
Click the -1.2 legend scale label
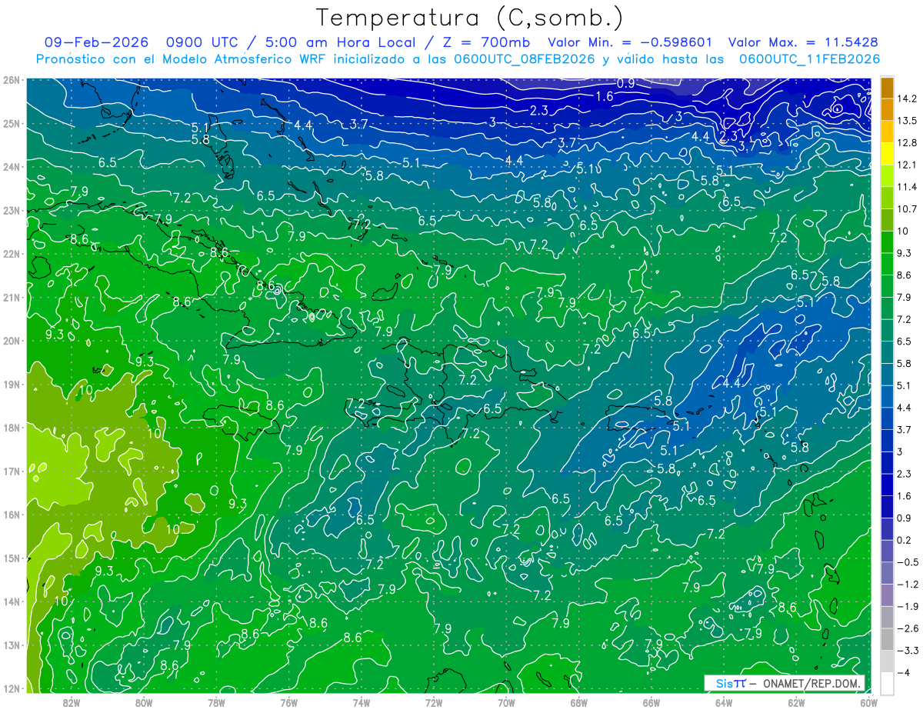(907, 584)
